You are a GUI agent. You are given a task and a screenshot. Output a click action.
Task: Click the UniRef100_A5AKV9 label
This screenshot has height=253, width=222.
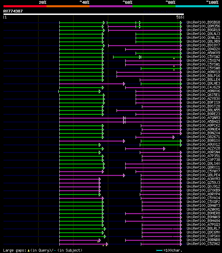pos(203,53)
